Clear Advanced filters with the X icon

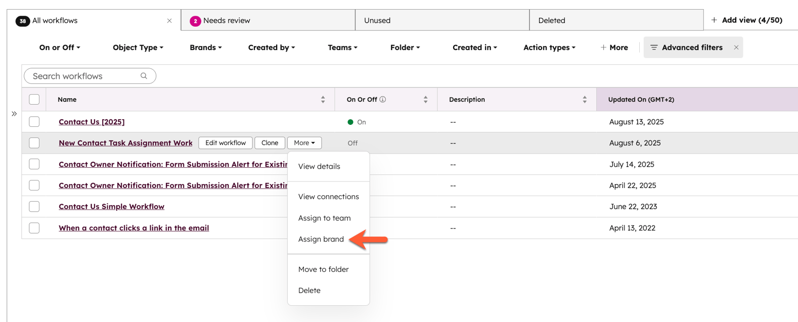[736, 48]
